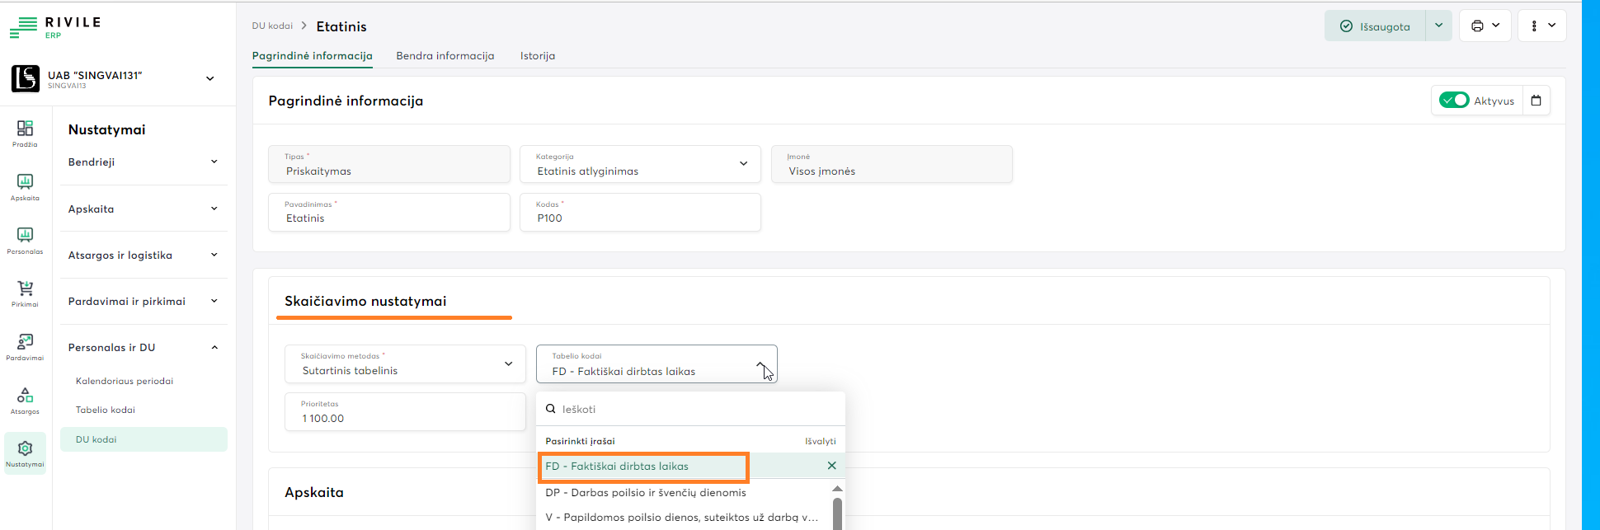1600x530 pixels.
Task: Switch to the Istorija tab
Action: coord(538,56)
